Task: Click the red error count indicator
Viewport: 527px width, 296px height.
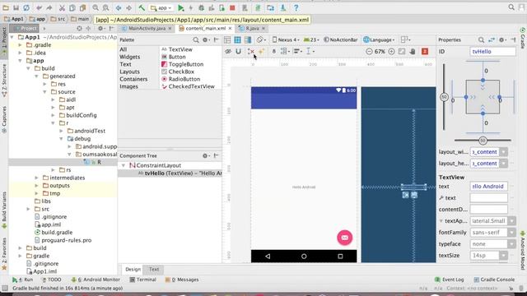Action: [x=425, y=51]
